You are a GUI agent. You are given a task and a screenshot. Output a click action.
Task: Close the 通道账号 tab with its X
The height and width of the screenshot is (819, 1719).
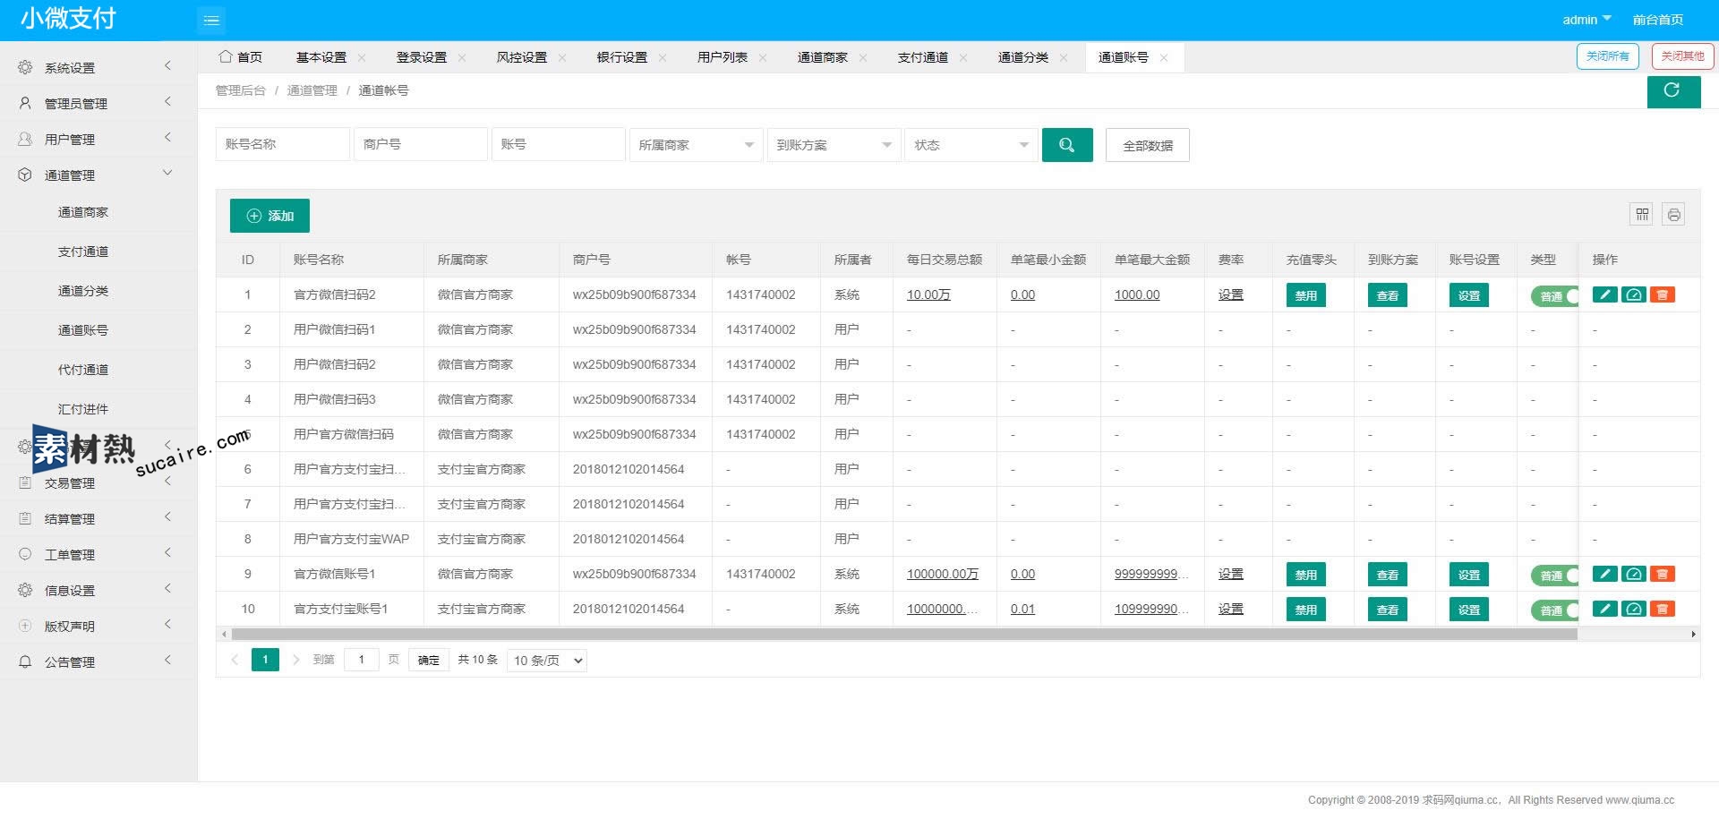tap(1164, 57)
